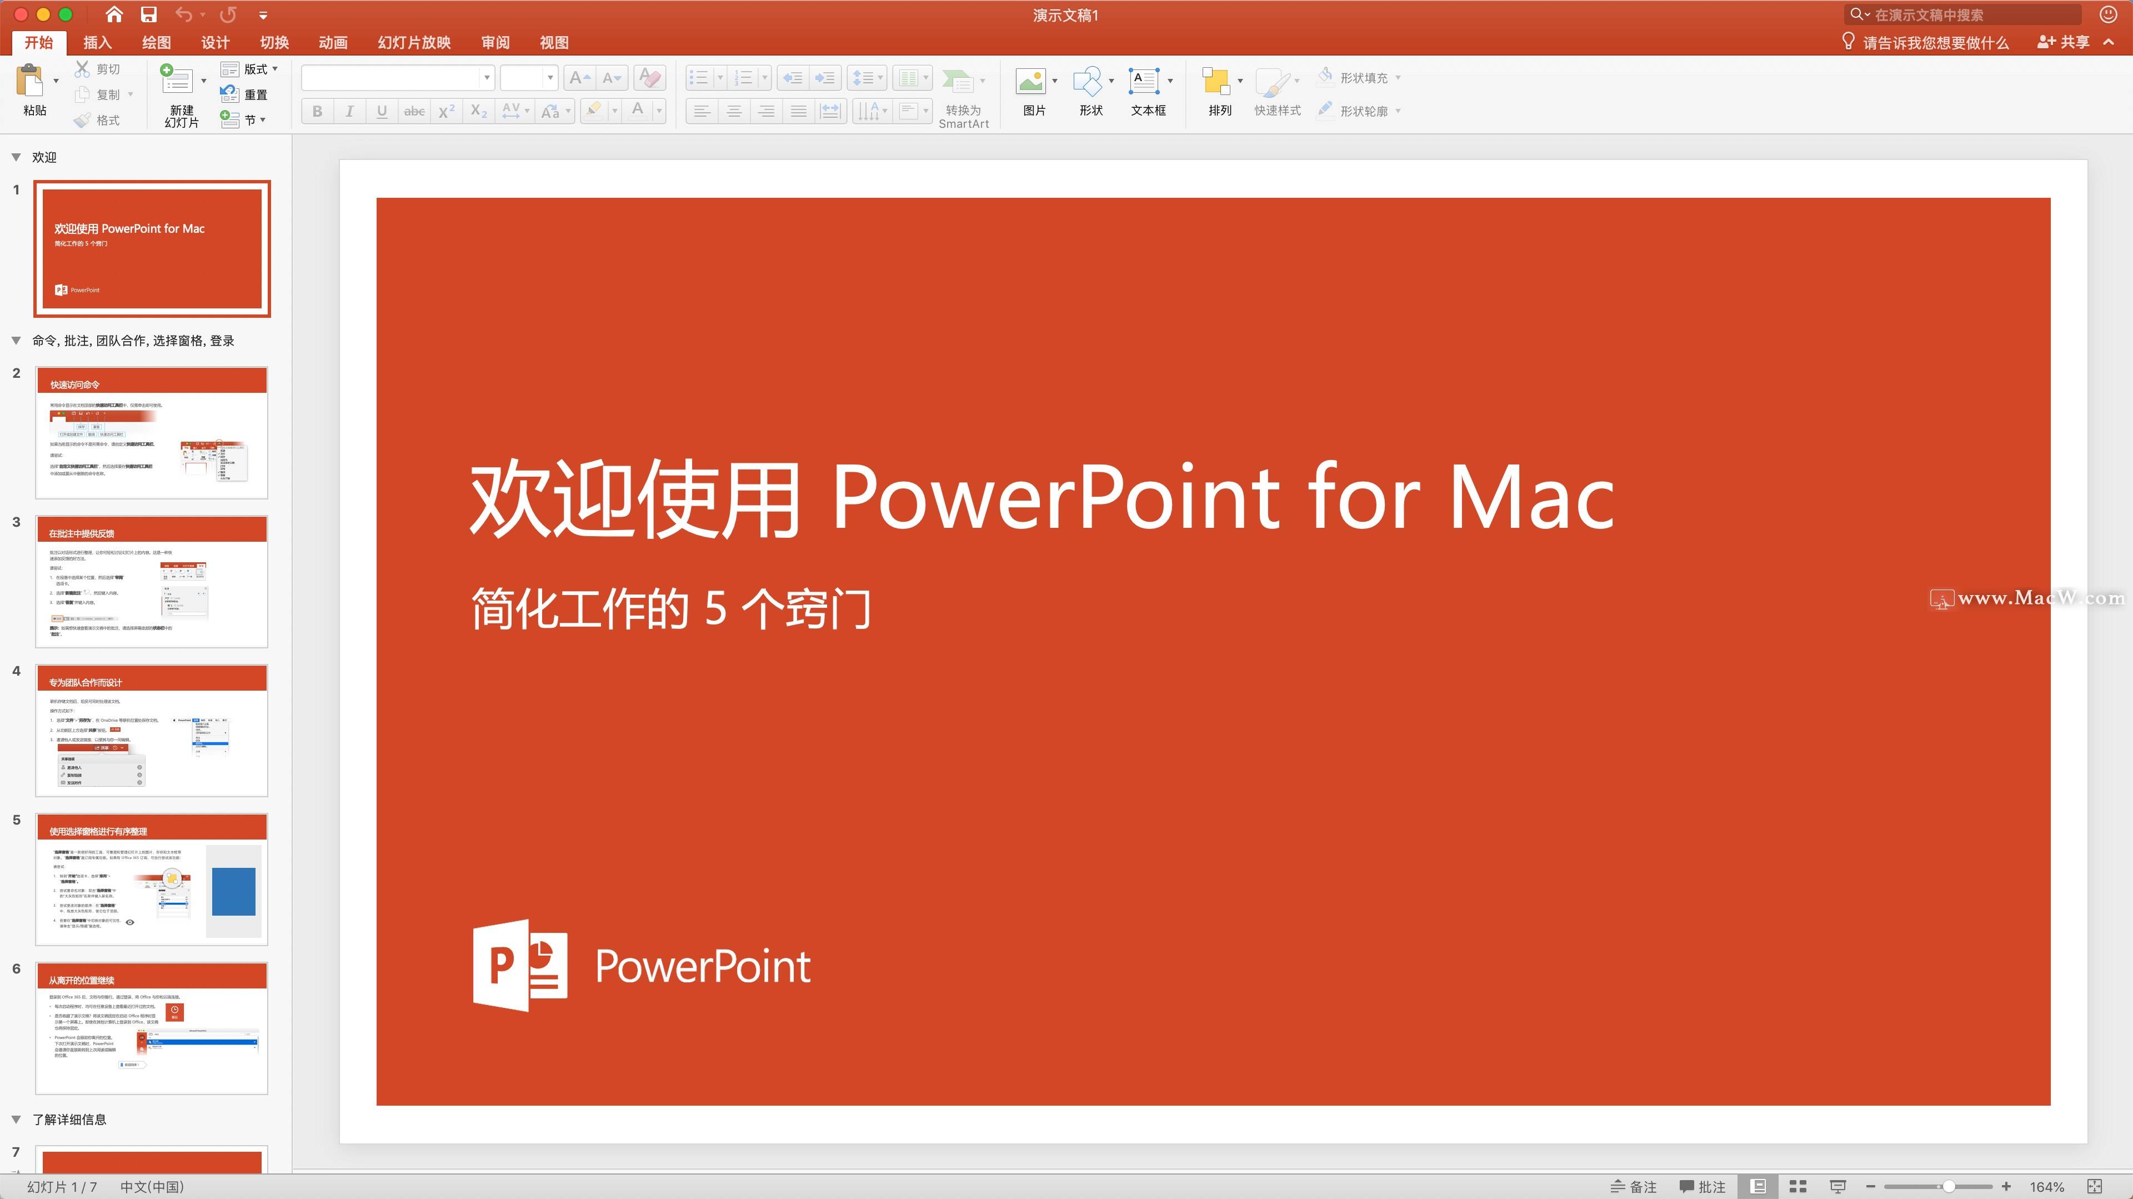The width and height of the screenshot is (2133, 1199).
Task: Collapse the 了解详细信息 section
Action: click(x=16, y=1118)
